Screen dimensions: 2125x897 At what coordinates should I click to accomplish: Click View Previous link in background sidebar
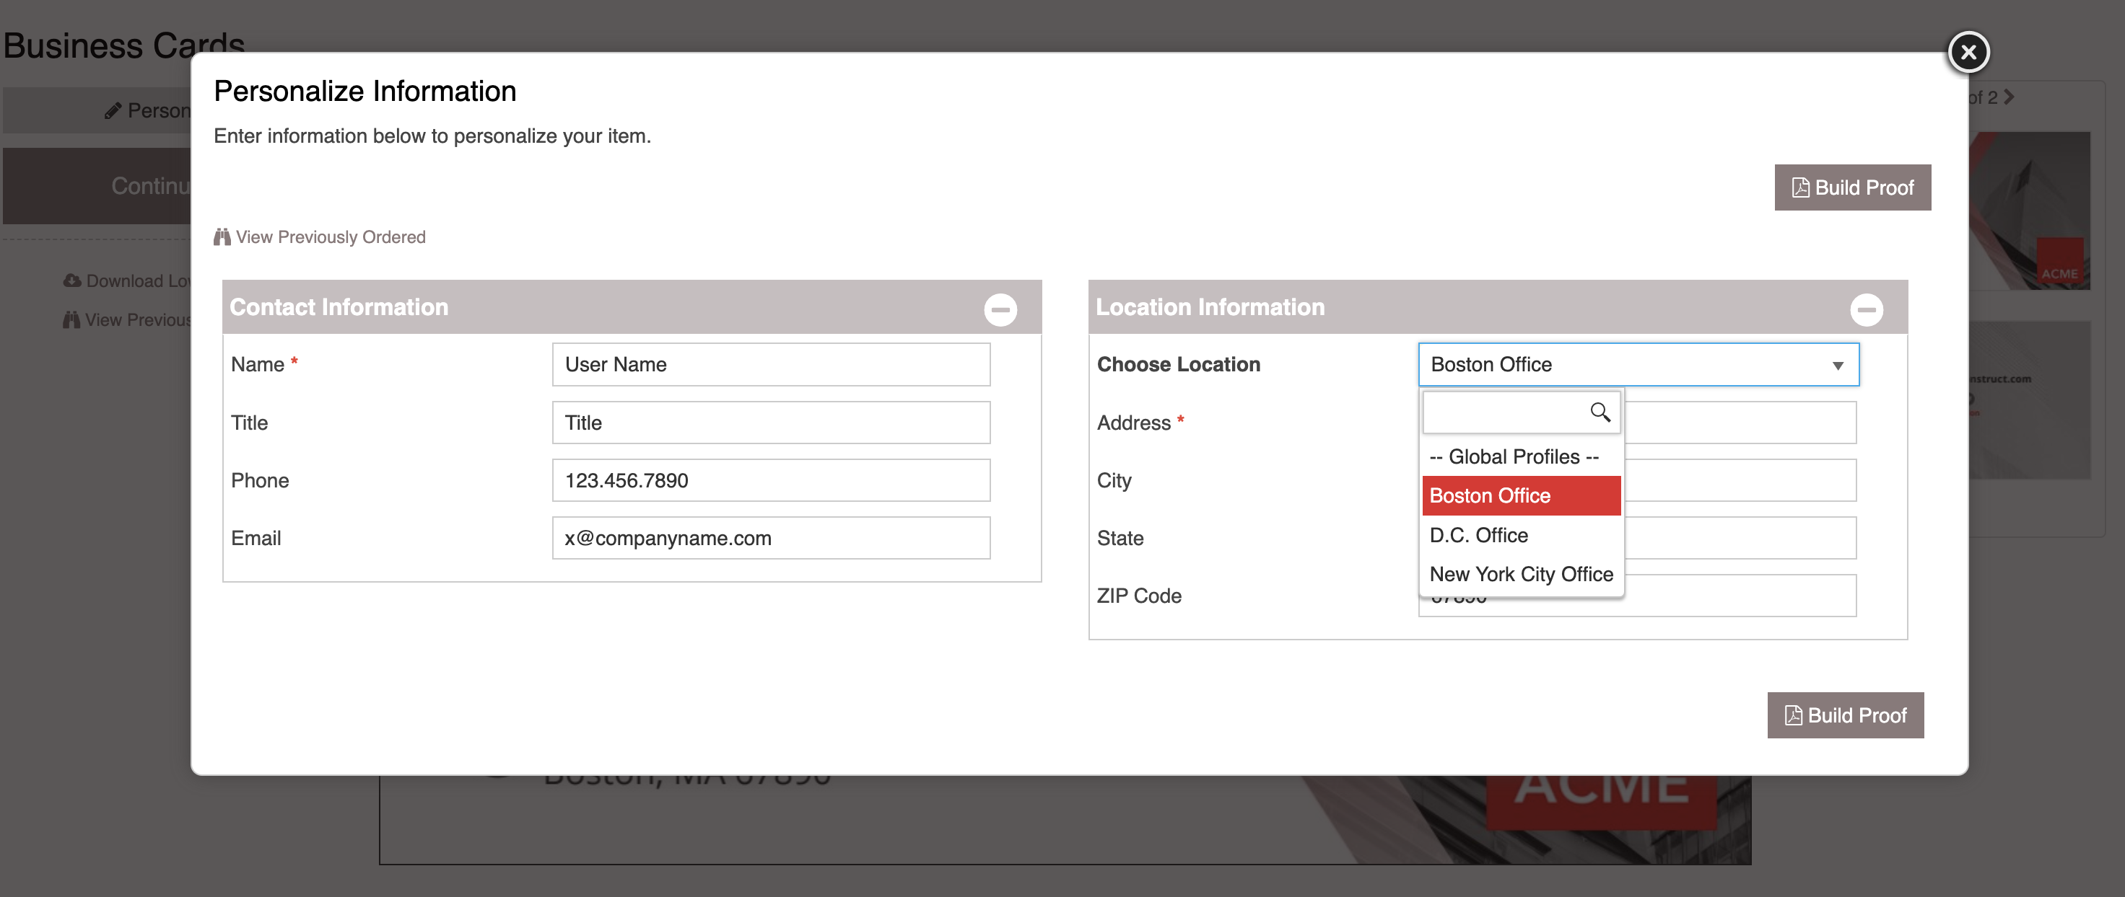tap(128, 320)
